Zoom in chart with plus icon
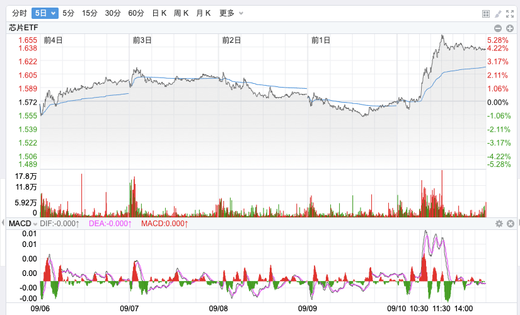 tap(510, 28)
